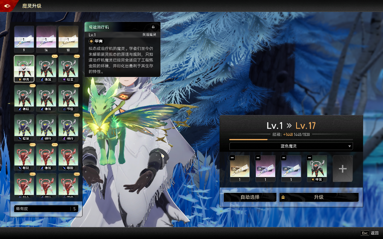Select the blue material item with count 9
The width and height of the screenshot is (383, 239).
pyautogui.click(x=24, y=38)
